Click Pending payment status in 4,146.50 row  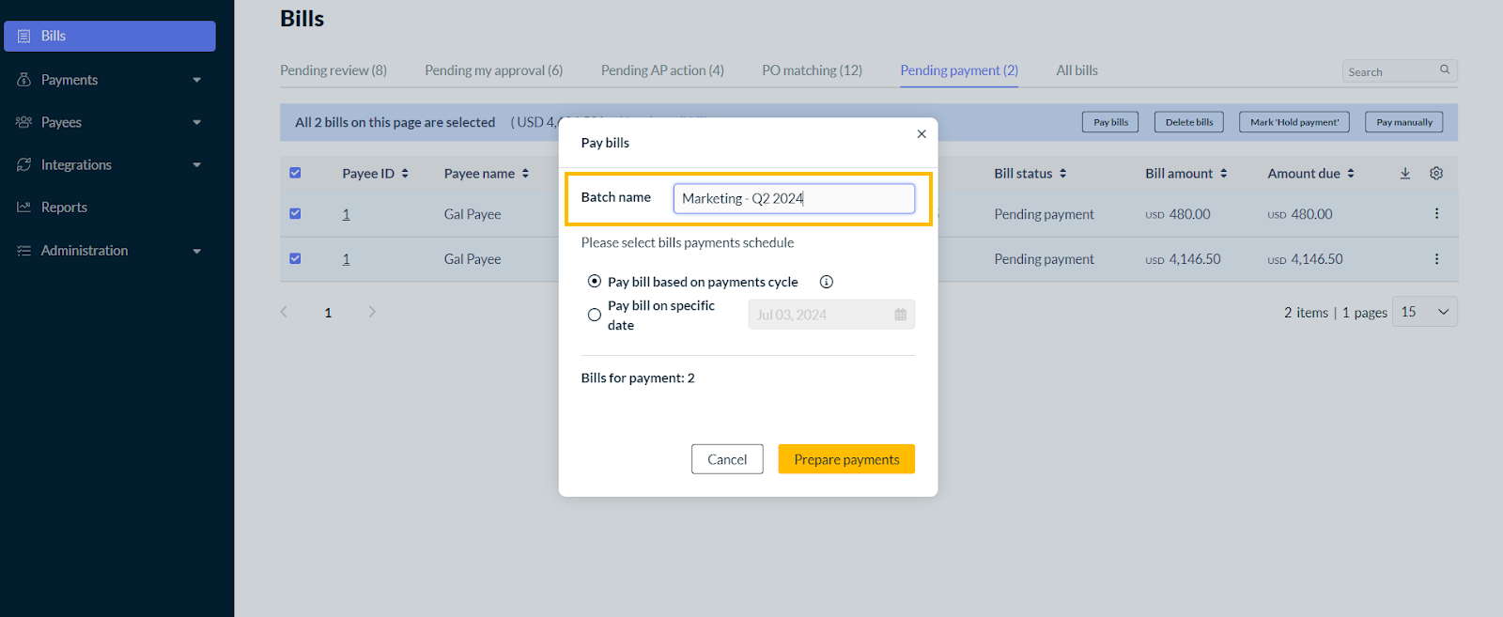[1045, 259]
